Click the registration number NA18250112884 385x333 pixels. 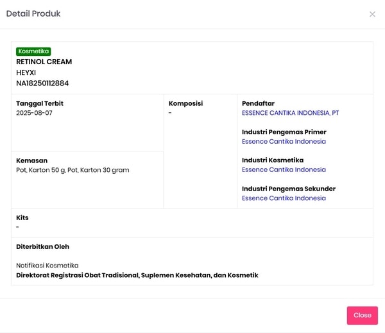(x=42, y=83)
